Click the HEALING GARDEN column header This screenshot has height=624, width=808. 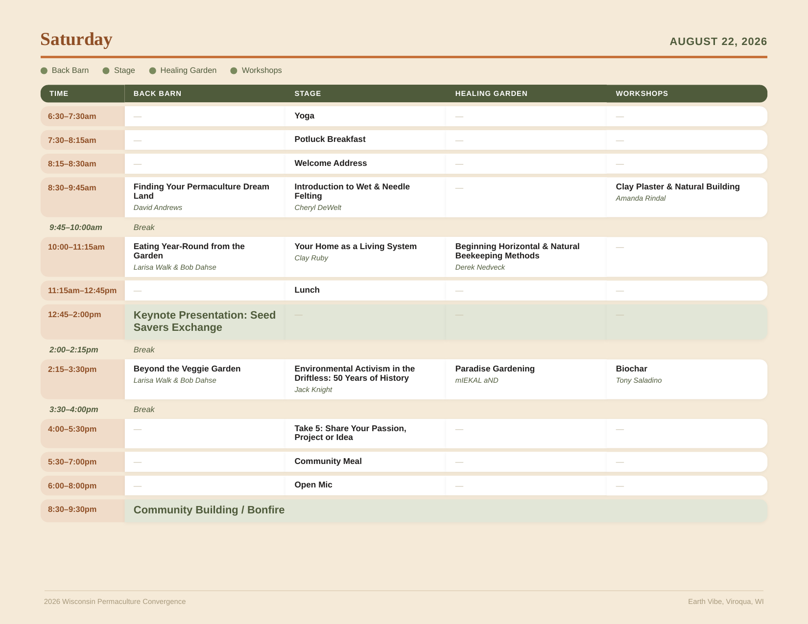pos(526,93)
